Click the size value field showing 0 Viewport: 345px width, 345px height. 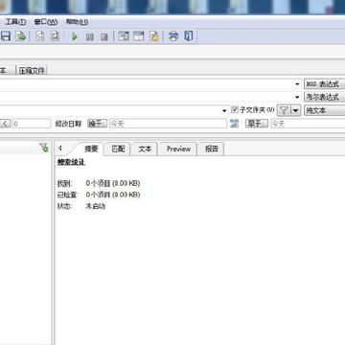click(32, 124)
